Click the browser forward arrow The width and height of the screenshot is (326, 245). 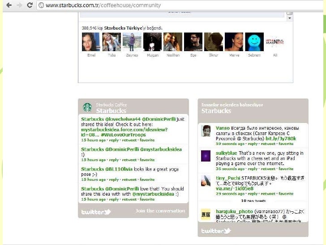click(x=19, y=5)
